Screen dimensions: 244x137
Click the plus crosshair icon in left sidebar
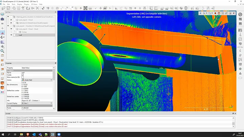[2, 28]
